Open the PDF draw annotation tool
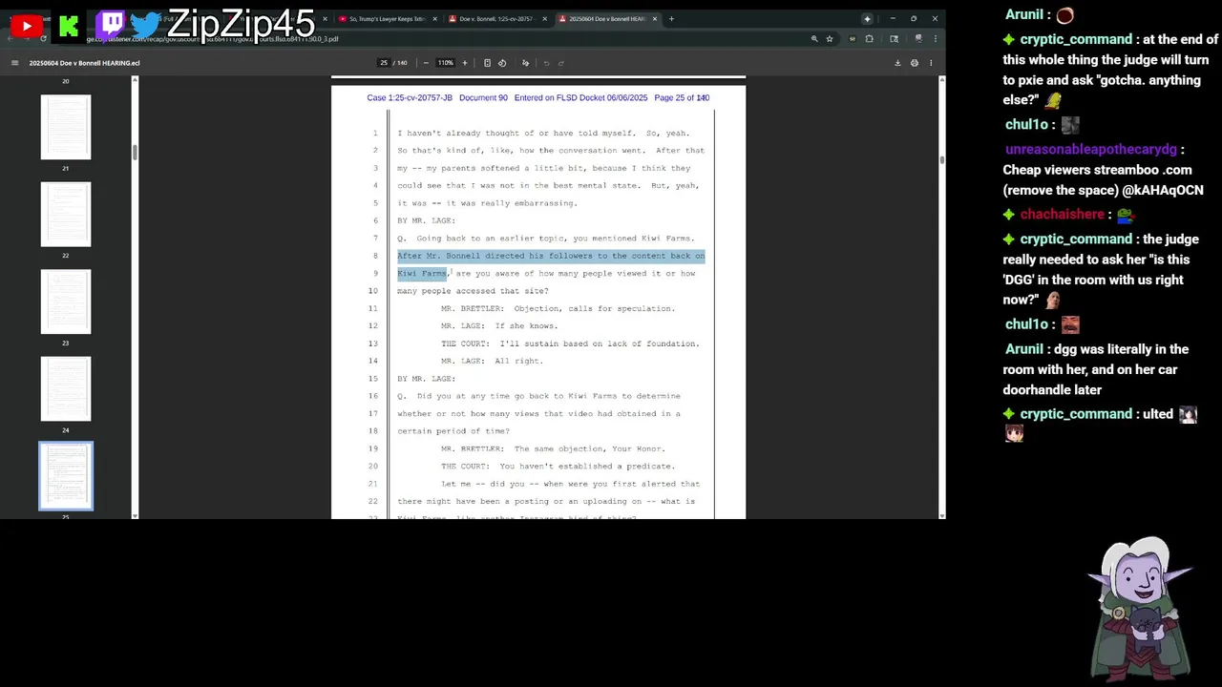Image resolution: width=1222 pixels, height=687 pixels. point(525,63)
